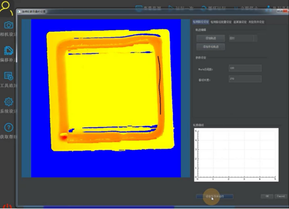
Task: Select the red power icon at bottom left
Action: coord(7,206)
